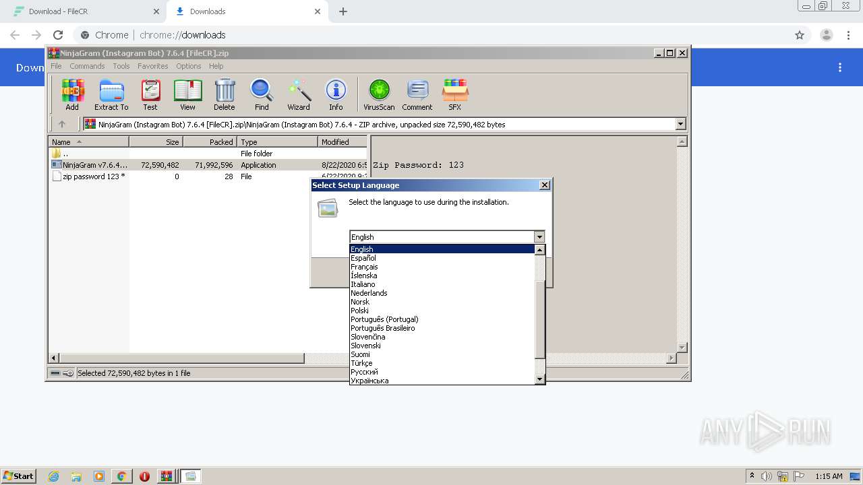Click the Delete trash can icon
This screenshot has height=485, width=863.
(225, 94)
